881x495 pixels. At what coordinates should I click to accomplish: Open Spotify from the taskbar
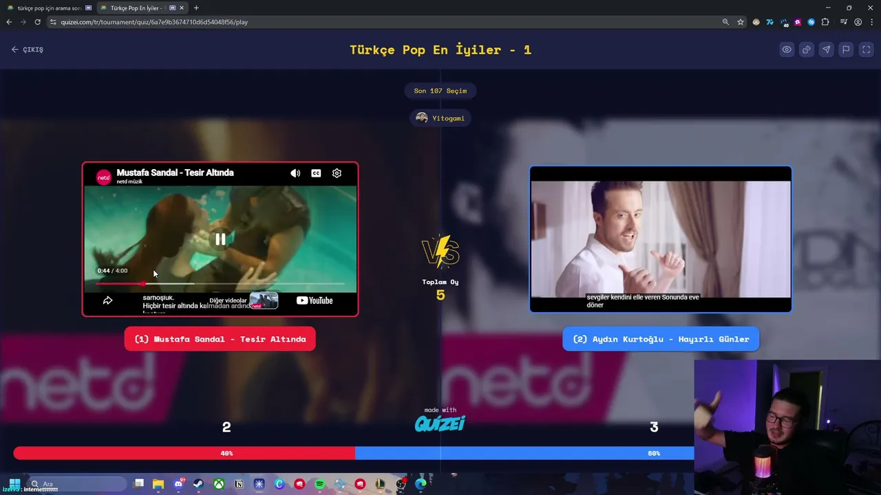tap(319, 484)
